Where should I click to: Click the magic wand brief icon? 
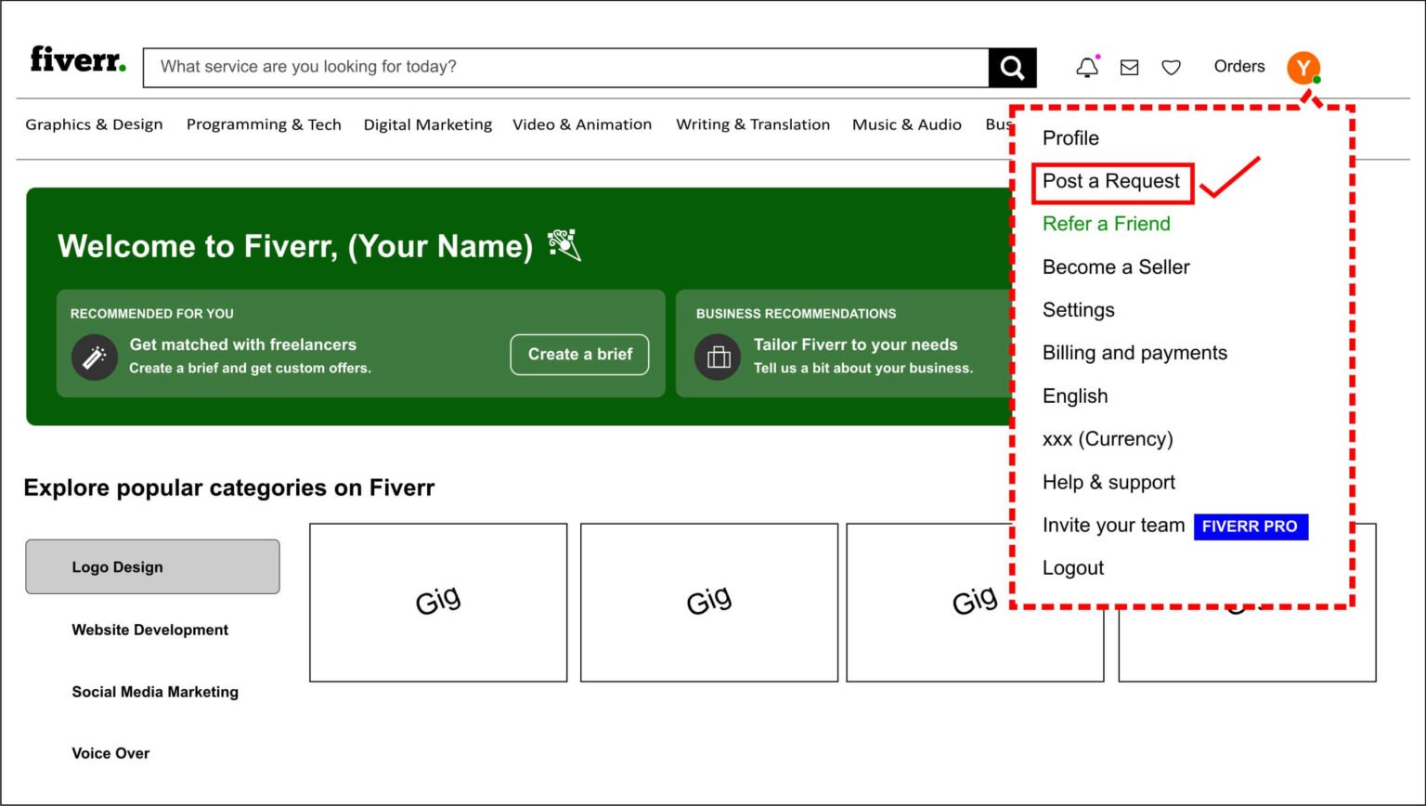[95, 357]
